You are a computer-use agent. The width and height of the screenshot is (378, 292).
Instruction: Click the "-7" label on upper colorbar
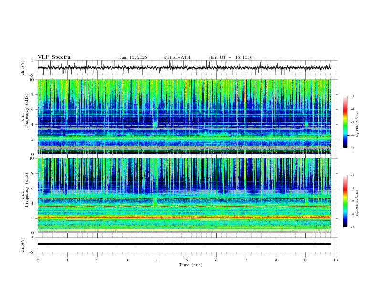(352, 148)
